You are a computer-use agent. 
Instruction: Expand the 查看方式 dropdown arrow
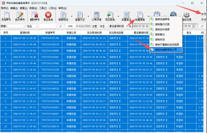click(x=88, y=16)
